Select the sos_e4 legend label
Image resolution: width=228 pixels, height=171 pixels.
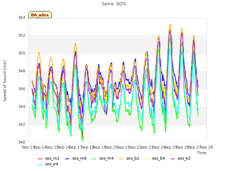point(51,164)
